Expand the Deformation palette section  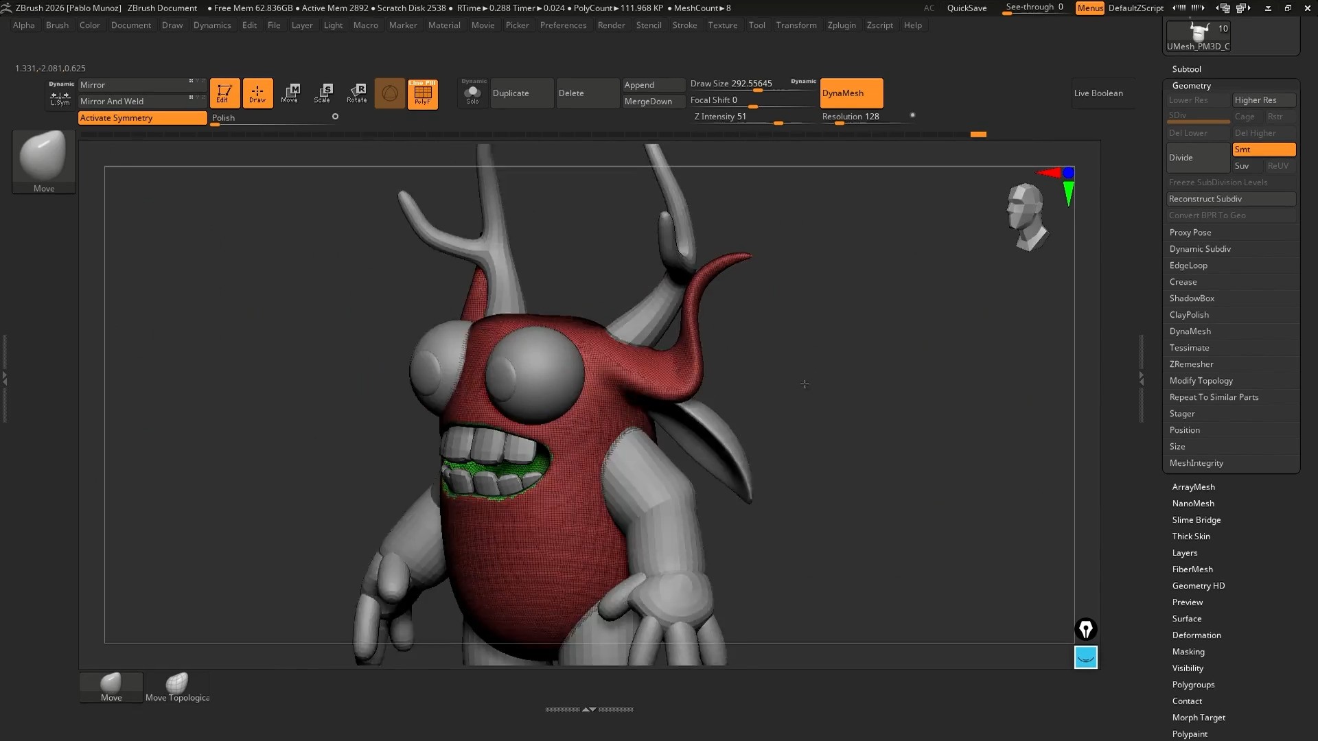1196,635
